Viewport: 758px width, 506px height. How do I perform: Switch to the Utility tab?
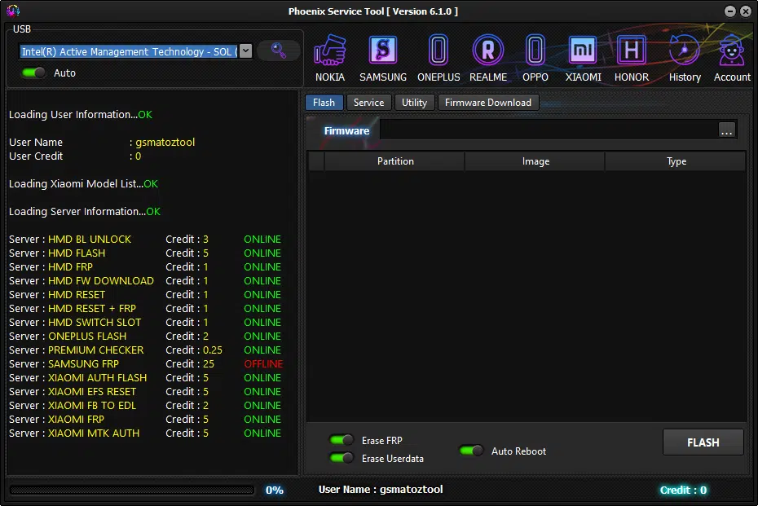coord(414,103)
